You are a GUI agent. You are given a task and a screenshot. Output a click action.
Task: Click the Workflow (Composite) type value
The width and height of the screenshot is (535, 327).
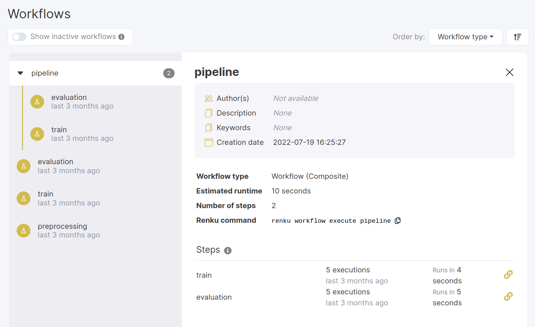point(310,176)
